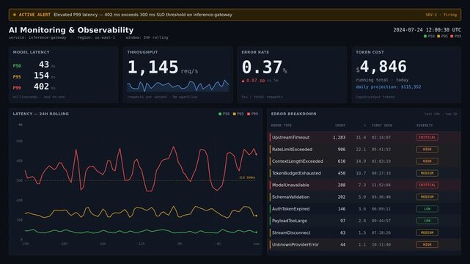The image size is (470, 264).
Task: Select the PayloadTooLarge error row
Action: click(x=364, y=221)
